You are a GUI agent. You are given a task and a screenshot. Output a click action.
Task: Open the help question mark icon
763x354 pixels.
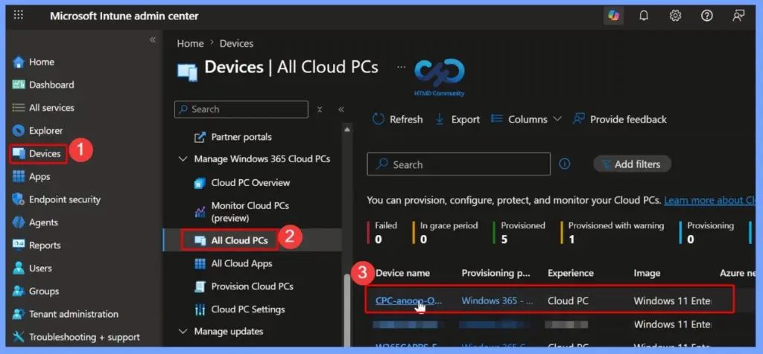tap(706, 16)
